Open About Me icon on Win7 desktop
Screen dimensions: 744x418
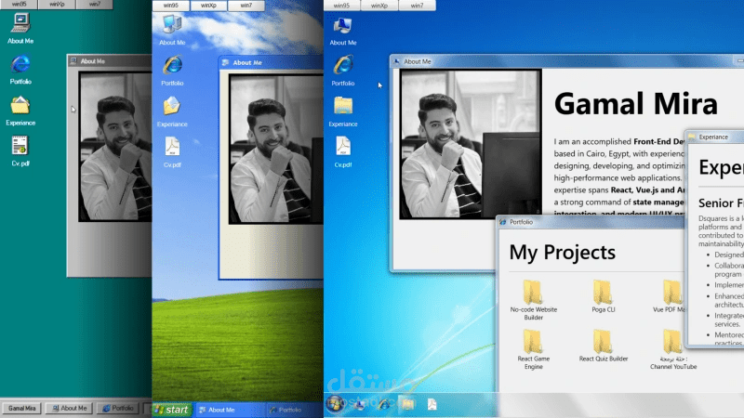pos(343,31)
